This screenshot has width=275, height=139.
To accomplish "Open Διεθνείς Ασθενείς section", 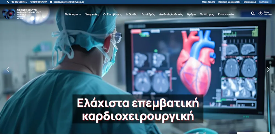I will (171, 14).
